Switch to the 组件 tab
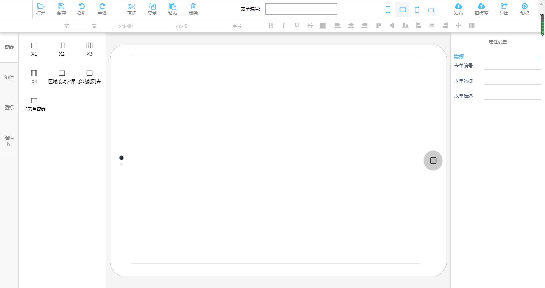 [x=9, y=77]
